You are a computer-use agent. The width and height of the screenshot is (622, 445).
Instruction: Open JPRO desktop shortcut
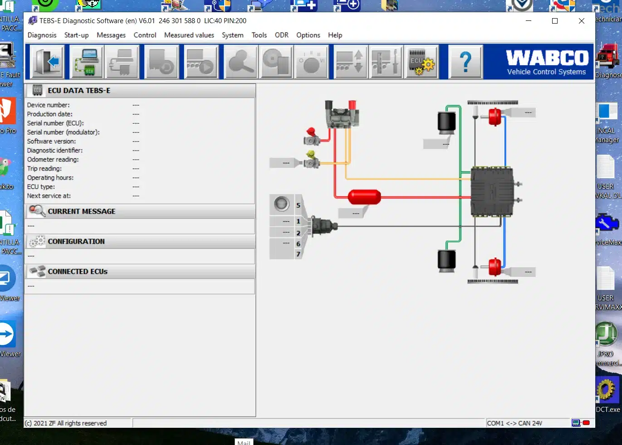[606, 336]
